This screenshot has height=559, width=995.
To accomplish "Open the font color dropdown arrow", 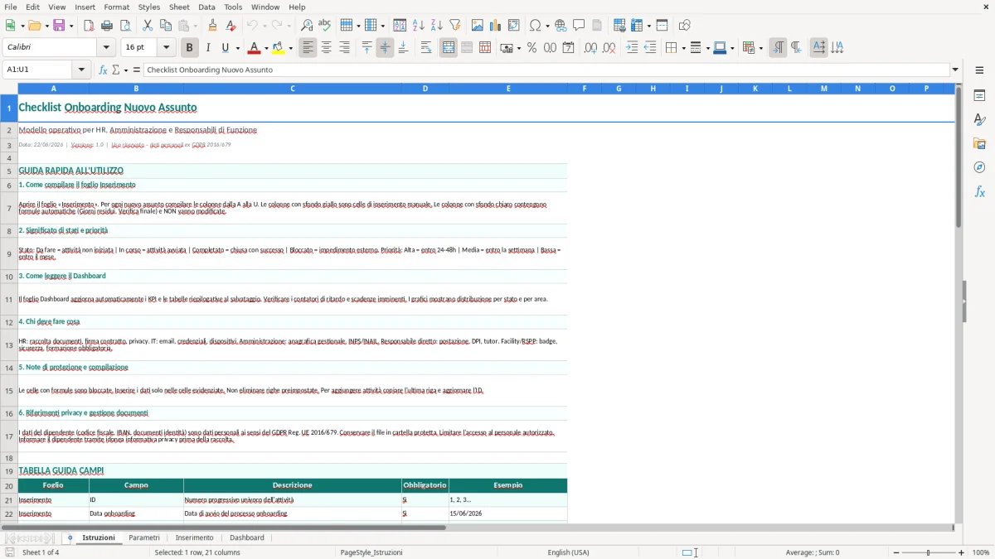I will coord(266,48).
